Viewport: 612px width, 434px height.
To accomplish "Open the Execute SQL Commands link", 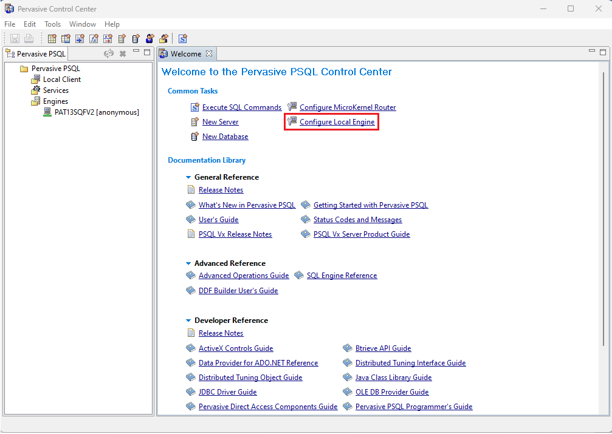I will (242, 107).
